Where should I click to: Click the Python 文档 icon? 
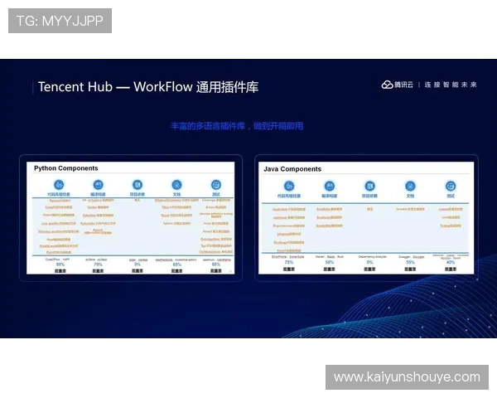tap(176, 185)
